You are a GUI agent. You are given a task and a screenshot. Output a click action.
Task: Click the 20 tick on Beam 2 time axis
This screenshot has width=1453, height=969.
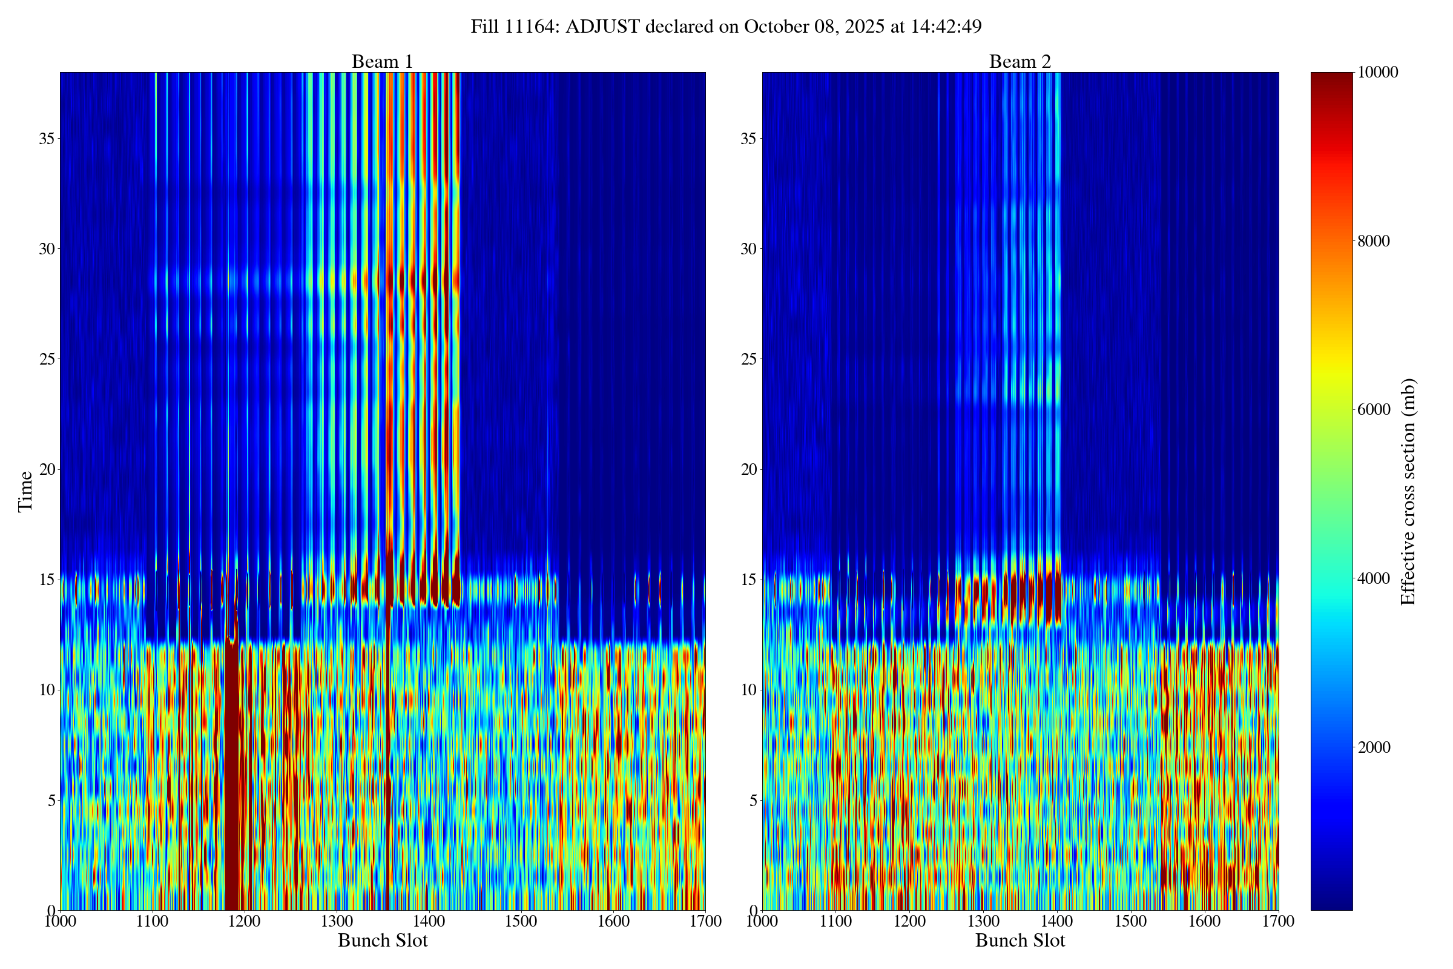[x=748, y=470]
